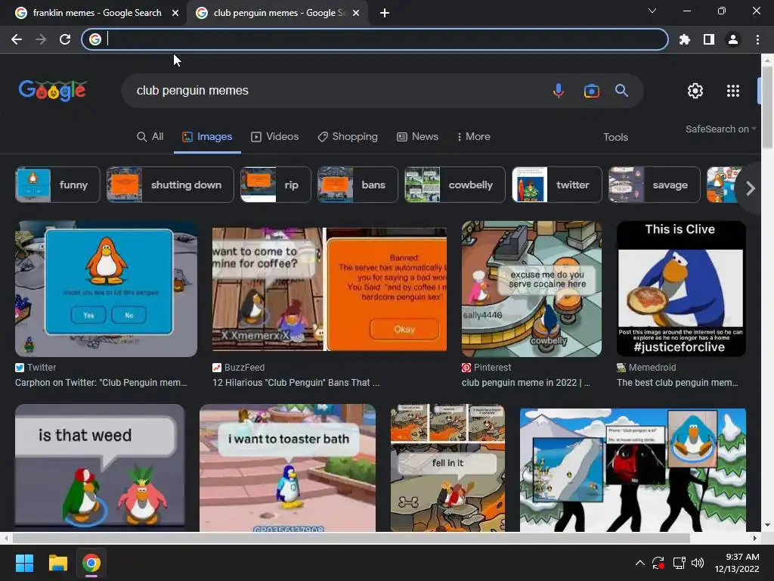Filter by the shutting down chip
The image size is (774, 581).
click(x=170, y=185)
